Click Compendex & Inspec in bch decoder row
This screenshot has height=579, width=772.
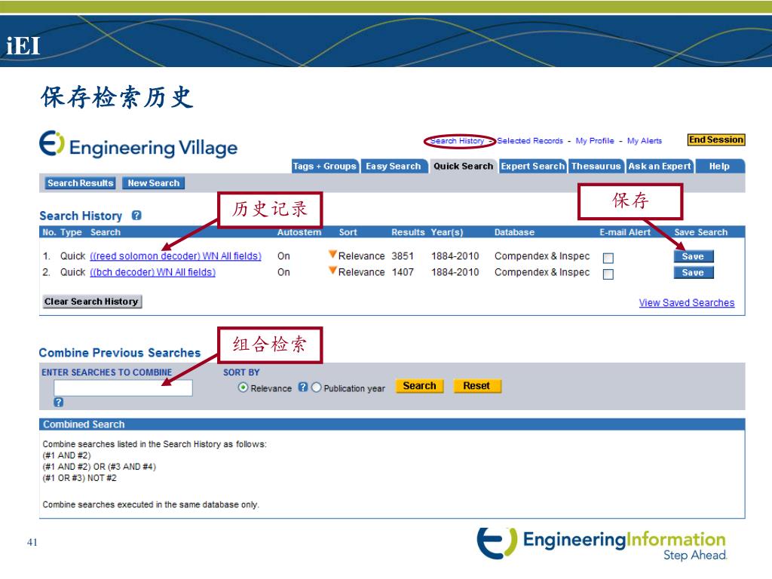pyautogui.click(x=542, y=272)
